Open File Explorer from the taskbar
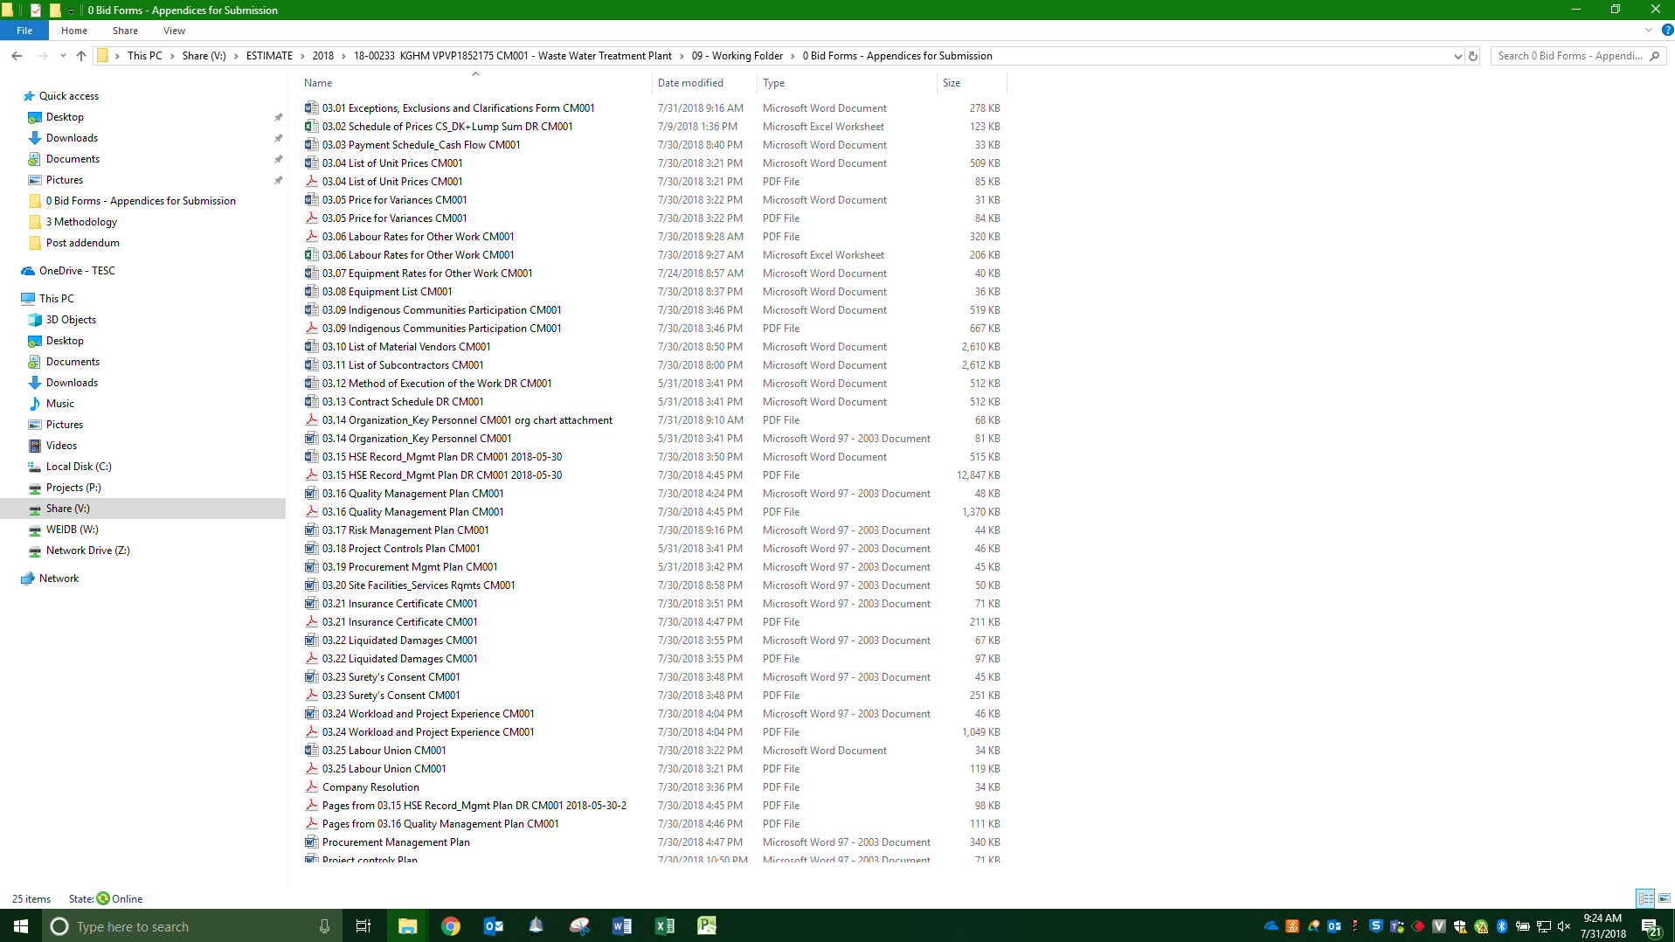Image resolution: width=1675 pixels, height=942 pixels. [408, 926]
